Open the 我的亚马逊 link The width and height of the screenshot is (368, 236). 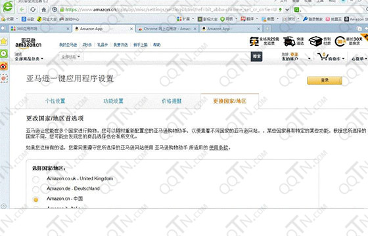(68, 45)
